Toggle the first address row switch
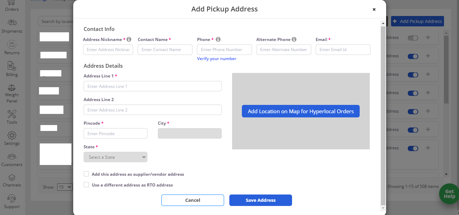Screen dimensions: 459x215 pyautogui.click(x=413, y=38)
